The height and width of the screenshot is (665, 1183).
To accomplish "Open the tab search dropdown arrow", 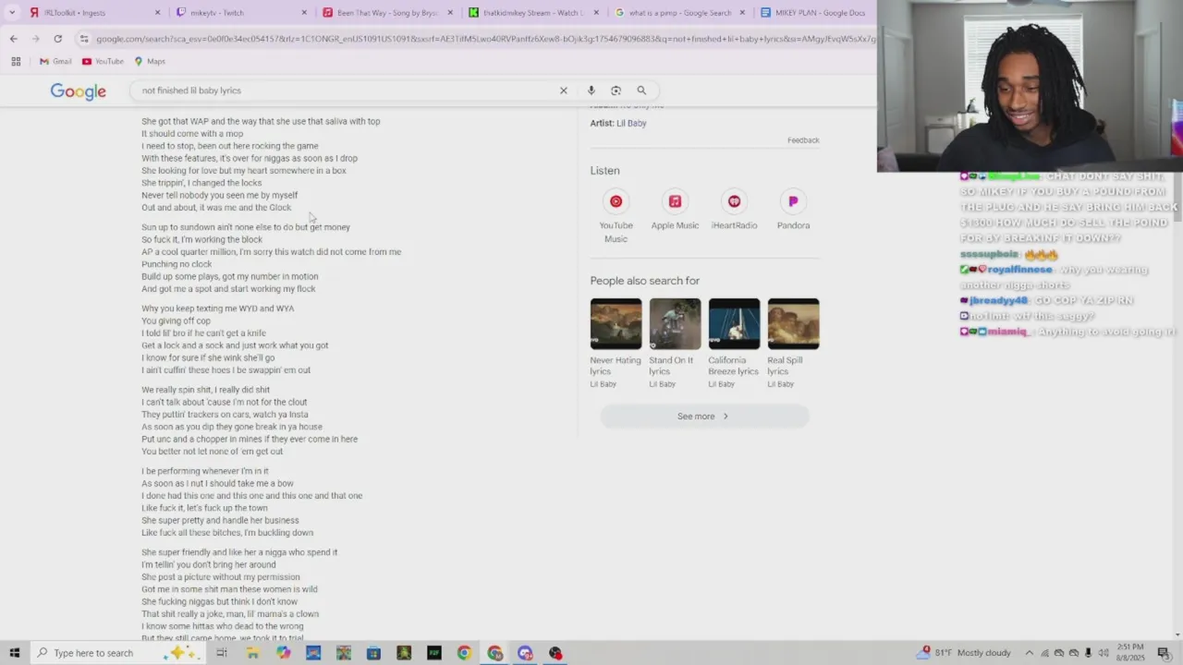I will (x=12, y=13).
